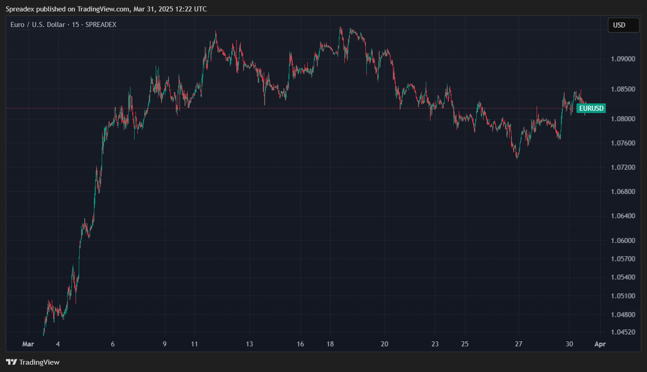The width and height of the screenshot is (647, 372).
Task: Click the 1.05400 price axis label
Action: [623, 277]
